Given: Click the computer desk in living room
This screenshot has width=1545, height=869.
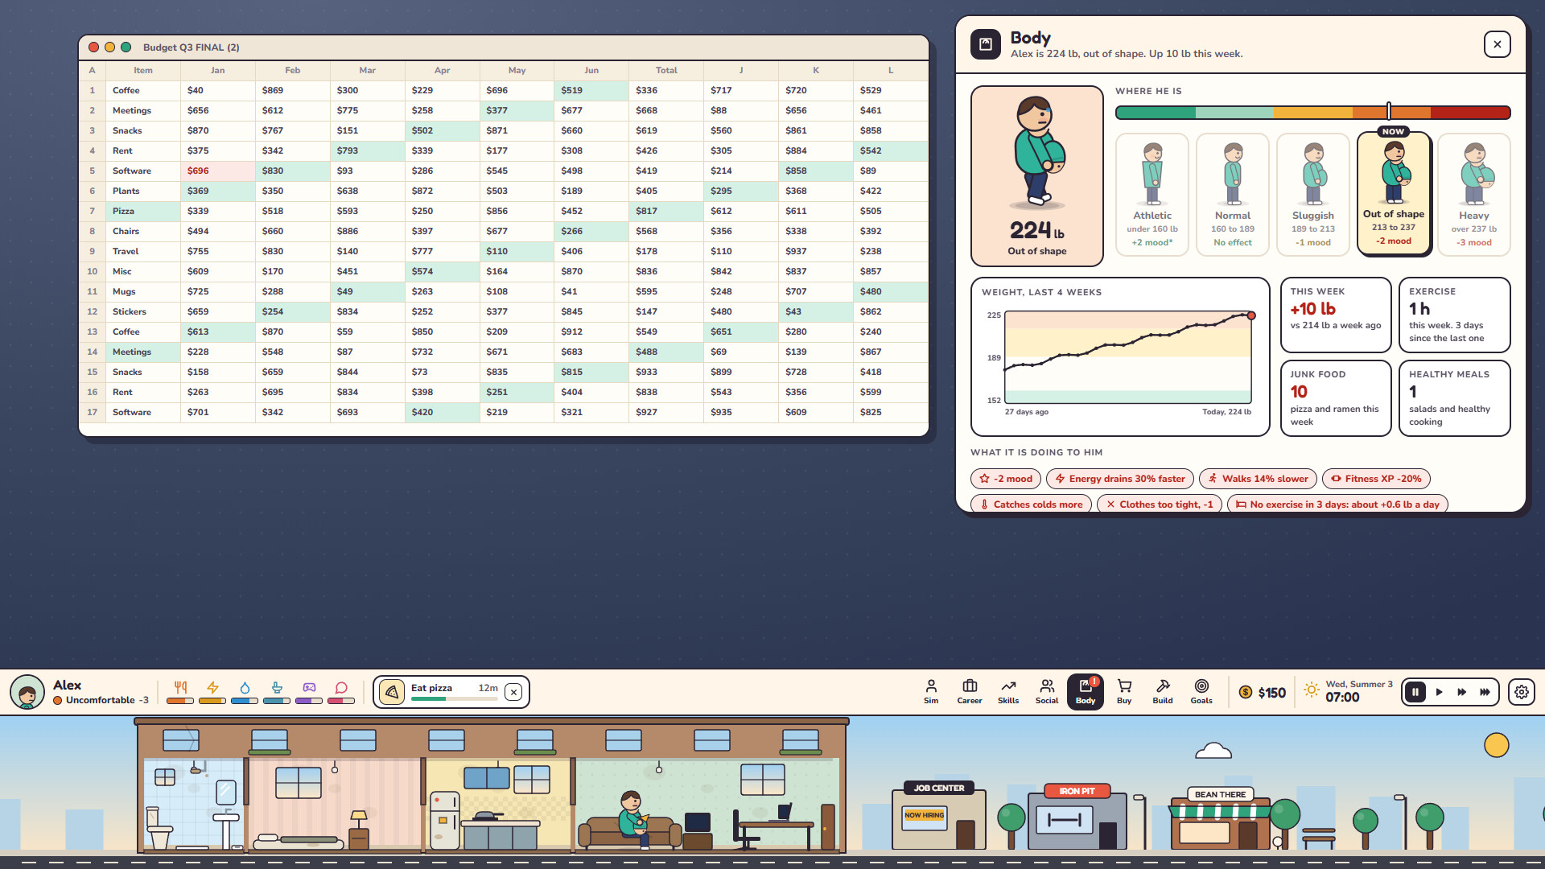Looking at the screenshot, I should [x=775, y=826].
